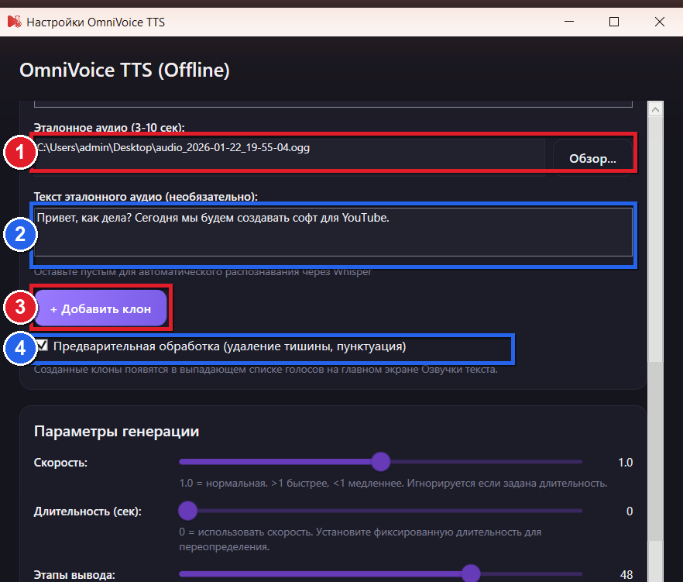
Task: Click the Скорость slider handle
Action: (381, 462)
